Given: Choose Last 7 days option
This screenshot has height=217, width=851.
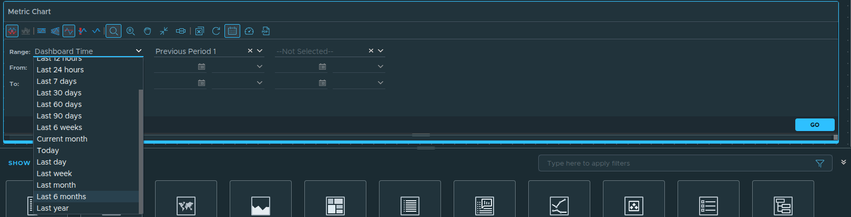Looking at the screenshot, I should pyautogui.click(x=57, y=81).
